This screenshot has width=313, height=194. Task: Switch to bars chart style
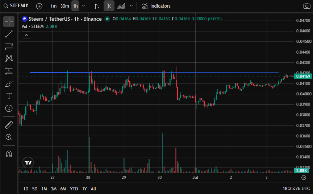click(x=97, y=6)
